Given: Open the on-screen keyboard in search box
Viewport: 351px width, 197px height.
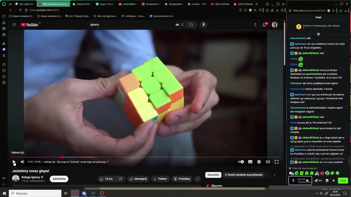Looking at the screenshot, I should coord(177,25).
